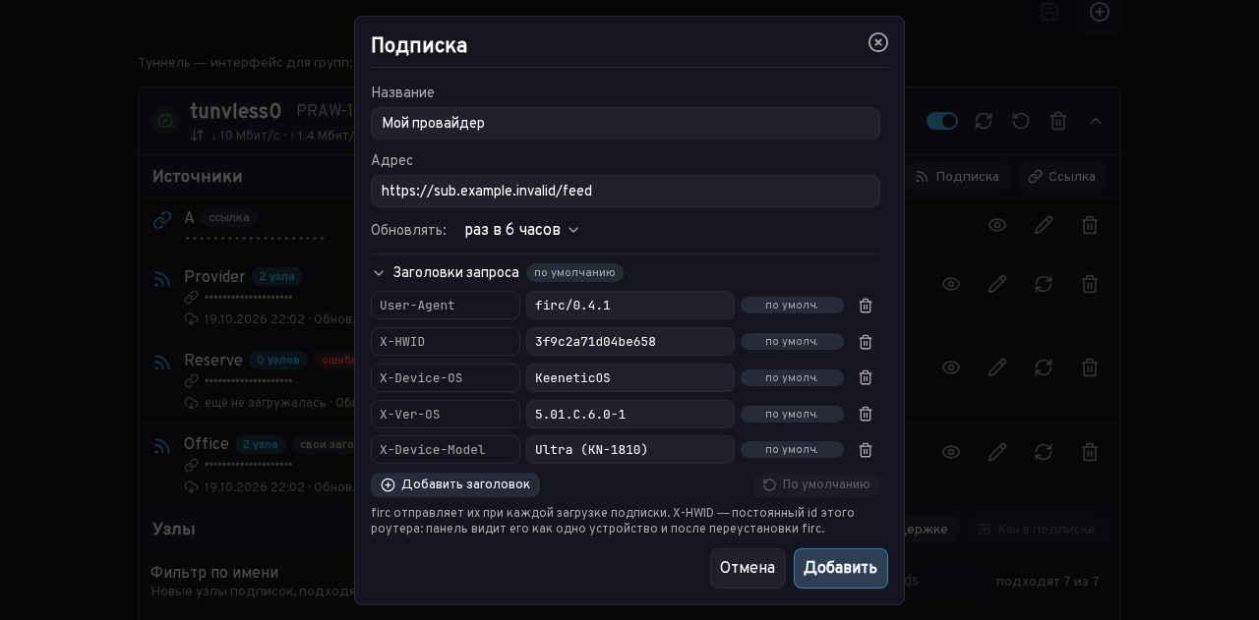
Task: Click the link icon beside source A
Action: (162, 219)
